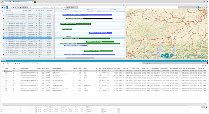
Task: Pin the Planung panel
Action: pyautogui.click(x=121, y=5)
